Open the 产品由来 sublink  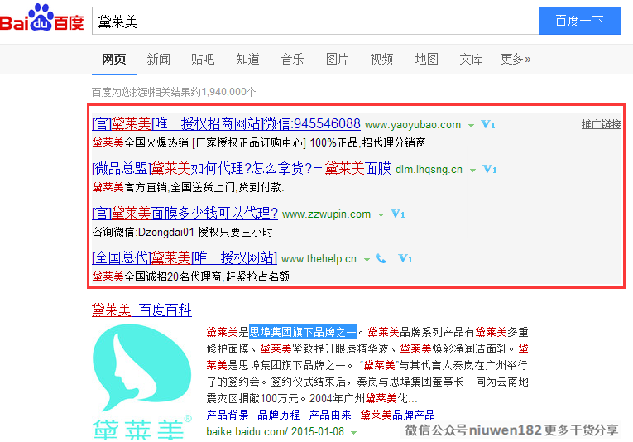coord(330,415)
